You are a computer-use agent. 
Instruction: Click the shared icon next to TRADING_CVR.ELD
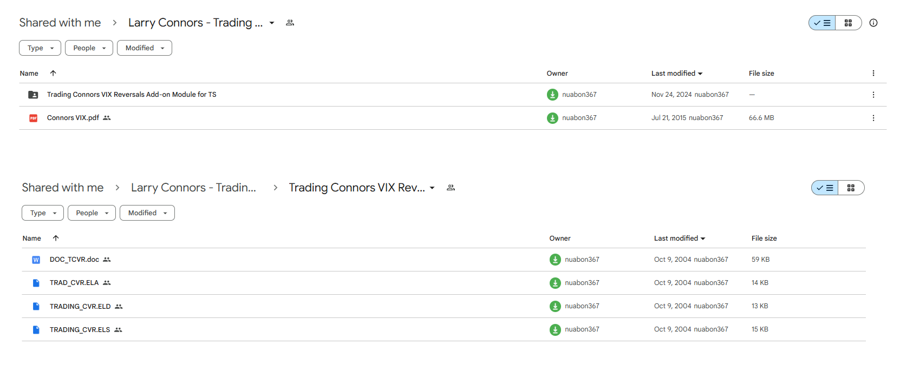pos(119,306)
